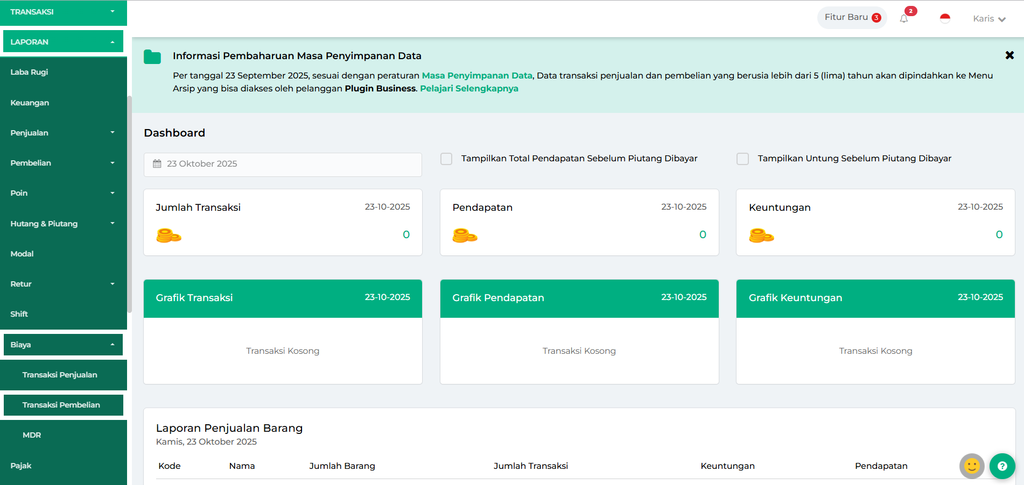This screenshot has width=1024, height=485.
Task: Expand the Penjualan submenu in sidebar
Action: pos(63,133)
